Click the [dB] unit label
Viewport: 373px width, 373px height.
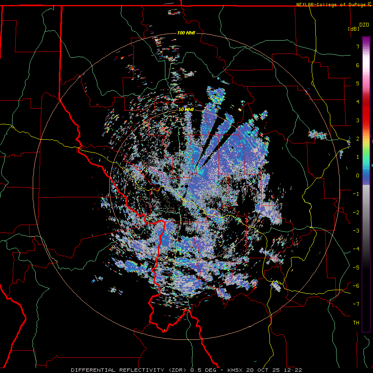[354, 29]
